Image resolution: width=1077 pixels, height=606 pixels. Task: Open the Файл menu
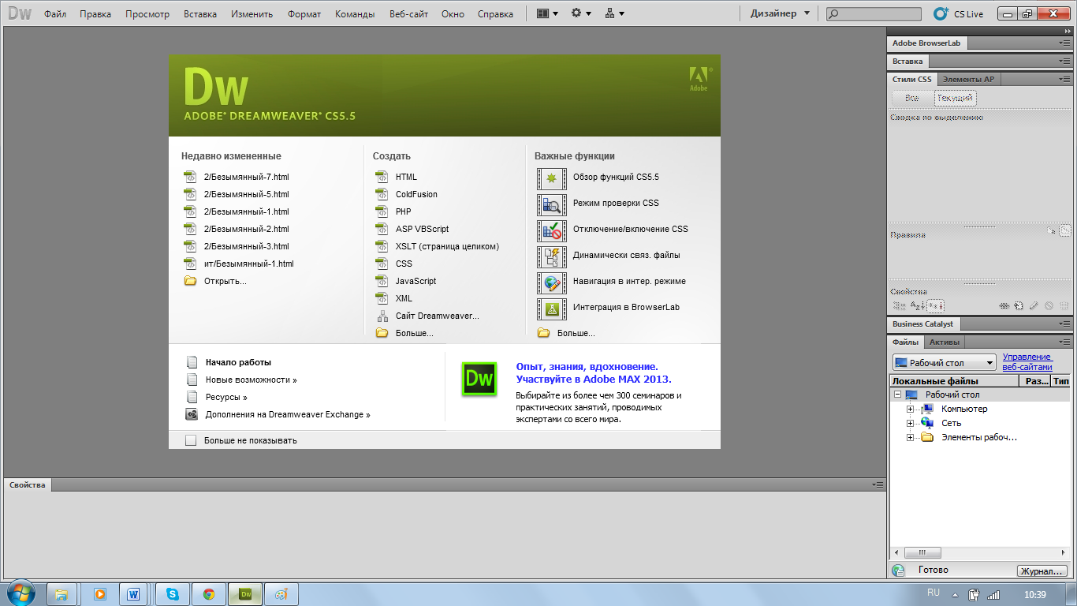click(x=55, y=14)
